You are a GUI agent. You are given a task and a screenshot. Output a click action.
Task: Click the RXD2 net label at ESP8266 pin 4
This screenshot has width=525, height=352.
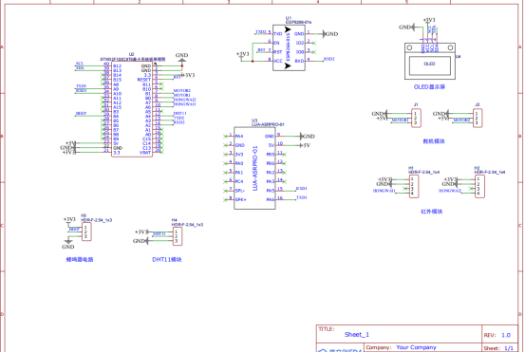click(329, 59)
